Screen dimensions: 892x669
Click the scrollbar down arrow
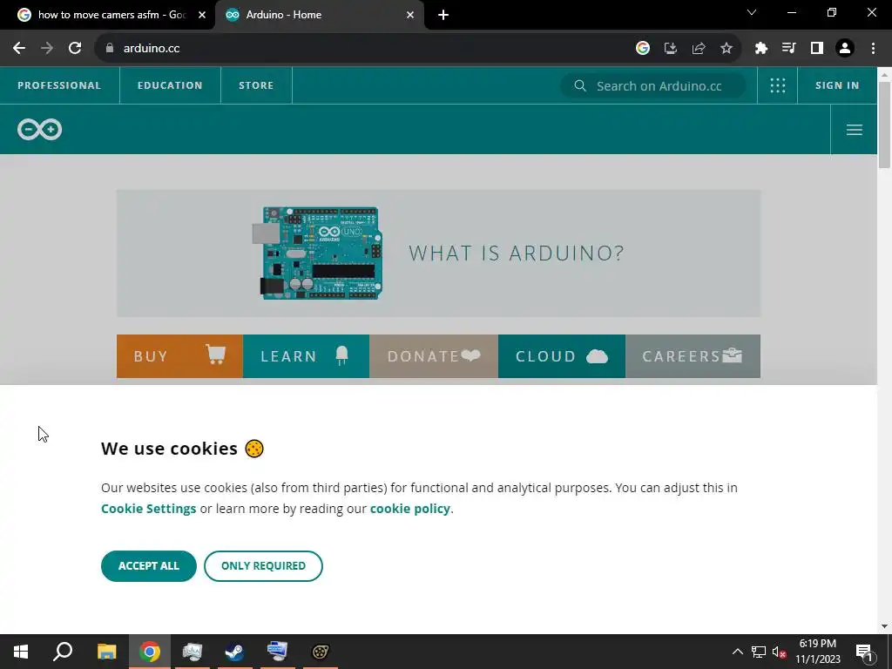pos(884,626)
